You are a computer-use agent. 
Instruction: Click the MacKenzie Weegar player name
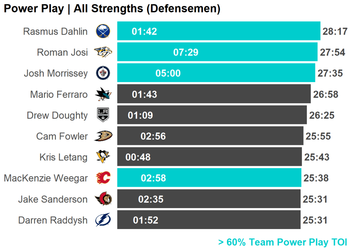coord(46,178)
